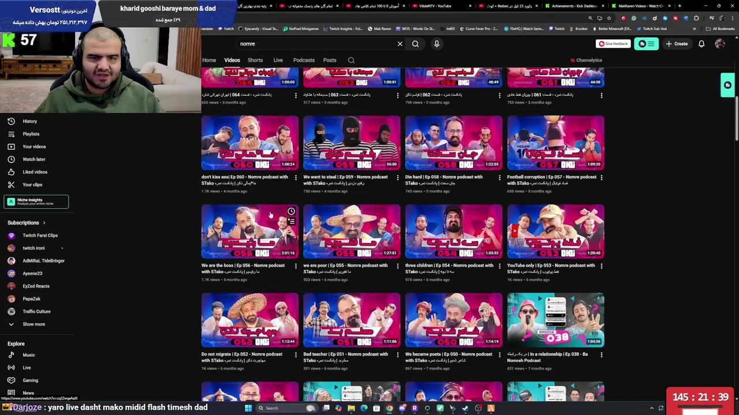The image size is (739, 415).
Task: Expand the Subscriptions section chevron
Action: [44, 222]
